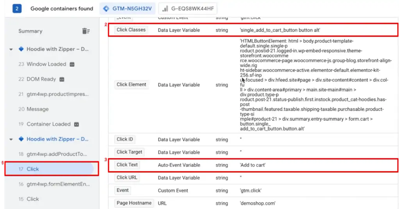
Task: Click Data Layer Variable in Click Element row
Action: click(x=179, y=85)
